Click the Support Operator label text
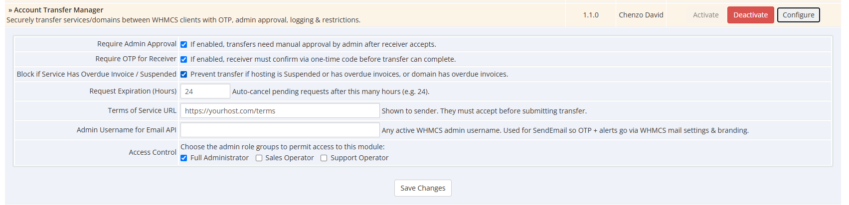Image resolution: width=849 pixels, height=205 pixels. pos(359,158)
